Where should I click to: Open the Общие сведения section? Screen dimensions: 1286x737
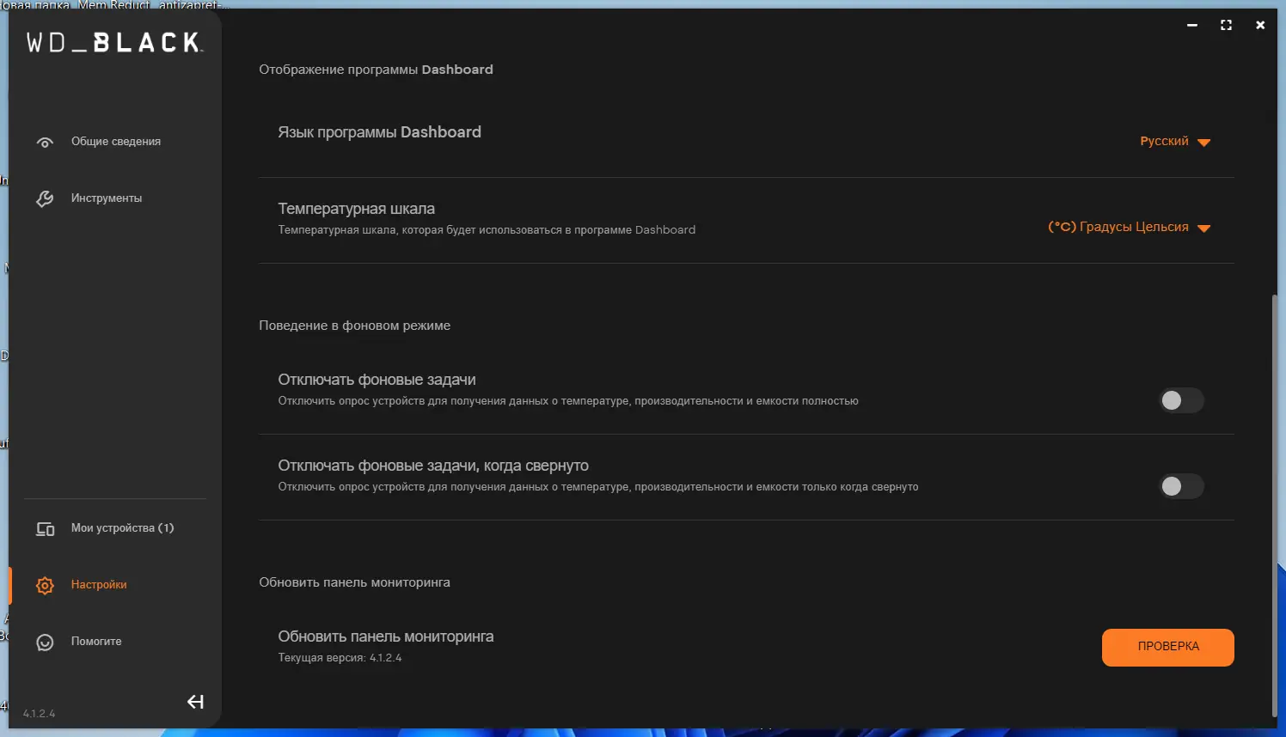(x=115, y=142)
